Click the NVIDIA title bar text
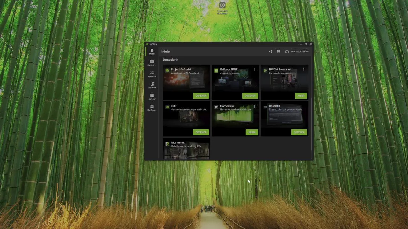The width and height of the screenshot is (408, 229). (x=153, y=44)
